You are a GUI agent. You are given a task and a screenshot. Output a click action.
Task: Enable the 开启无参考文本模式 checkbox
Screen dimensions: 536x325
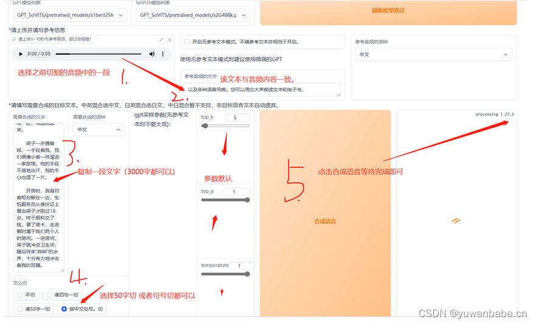[187, 42]
